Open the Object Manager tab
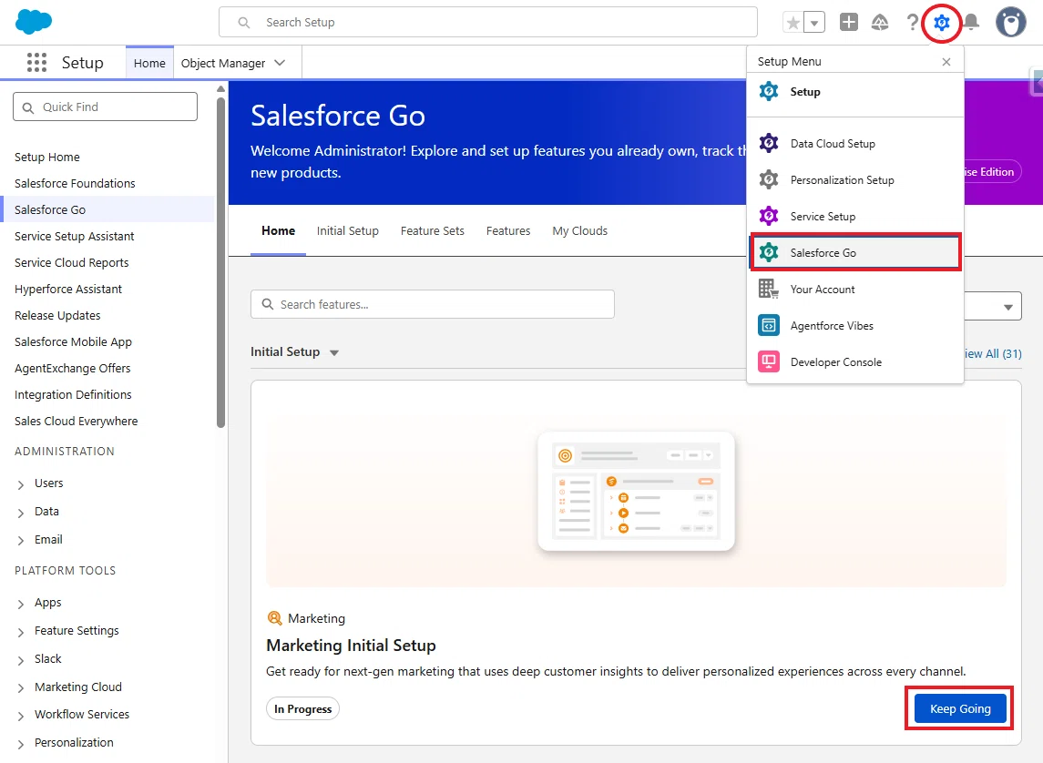Image resolution: width=1043 pixels, height=763 pixels. click(223, 63)
